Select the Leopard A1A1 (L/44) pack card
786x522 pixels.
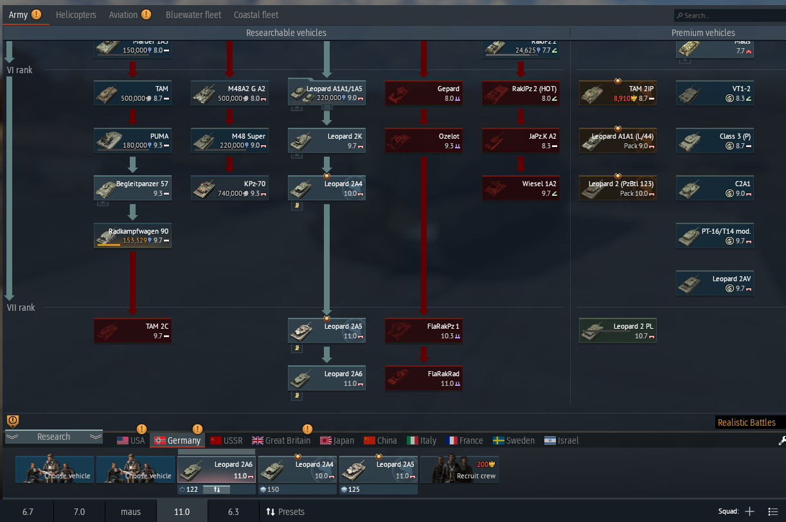618,141
